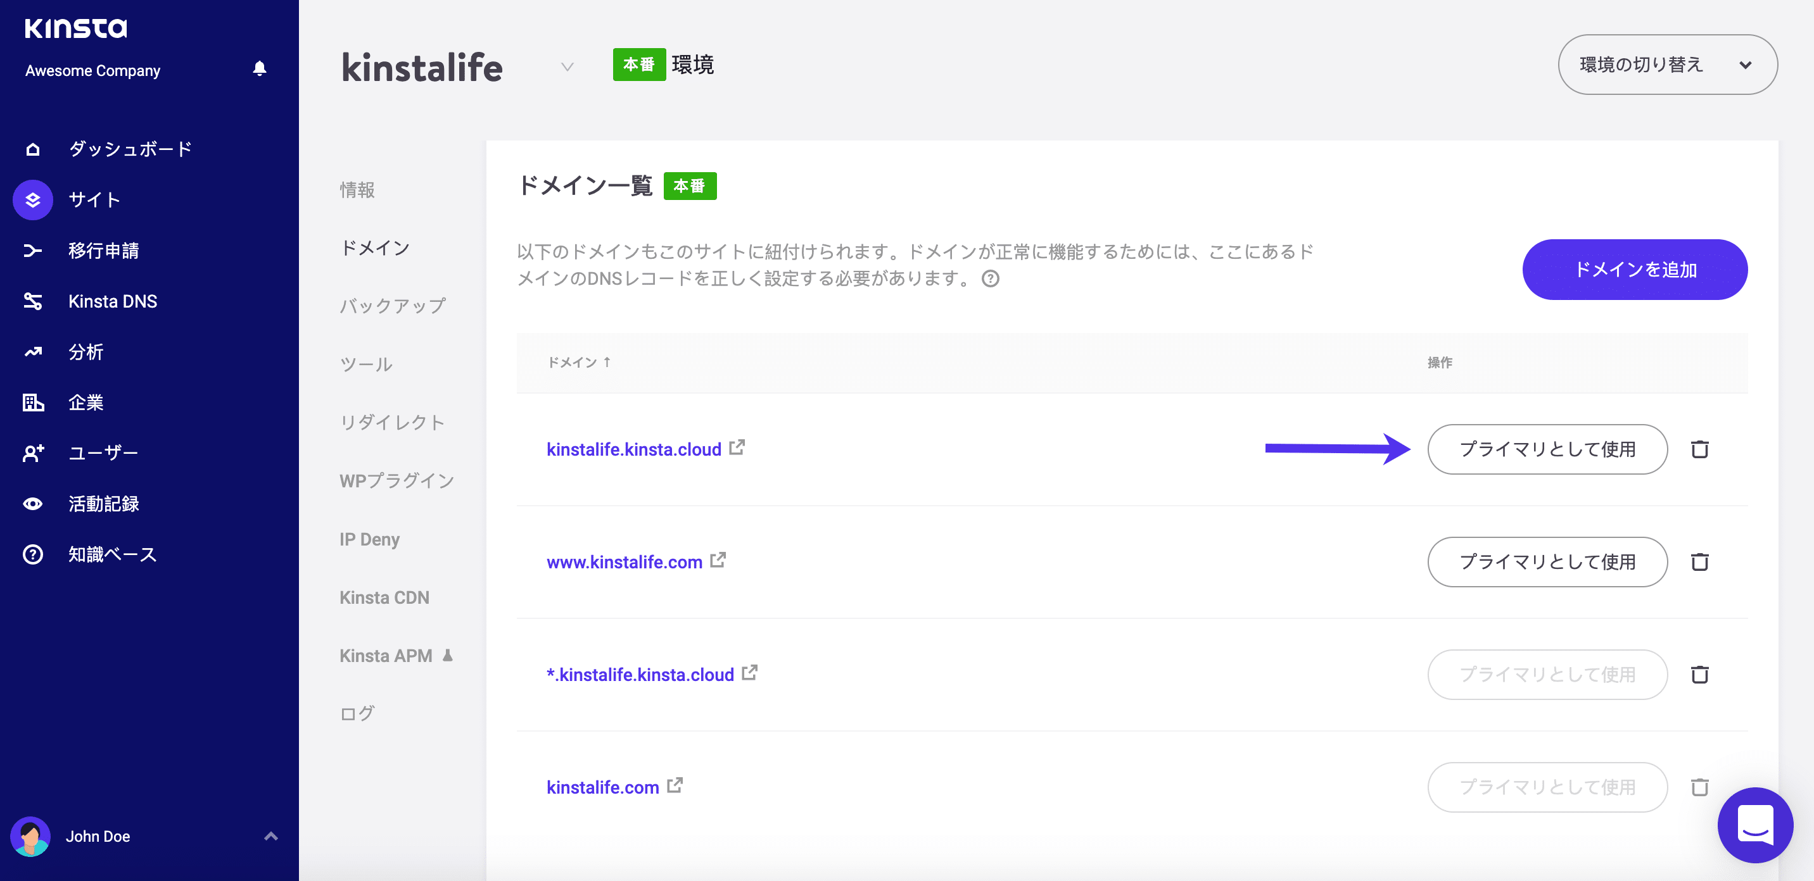
Task: Open kinstalife.kinsta.cloud external link icon
Action: pos(737,447)
